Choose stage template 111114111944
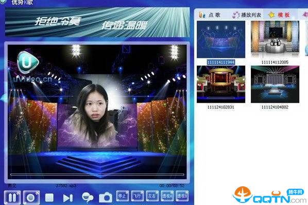The width and height of the screenshot is (308, 205). click(221, 39)
